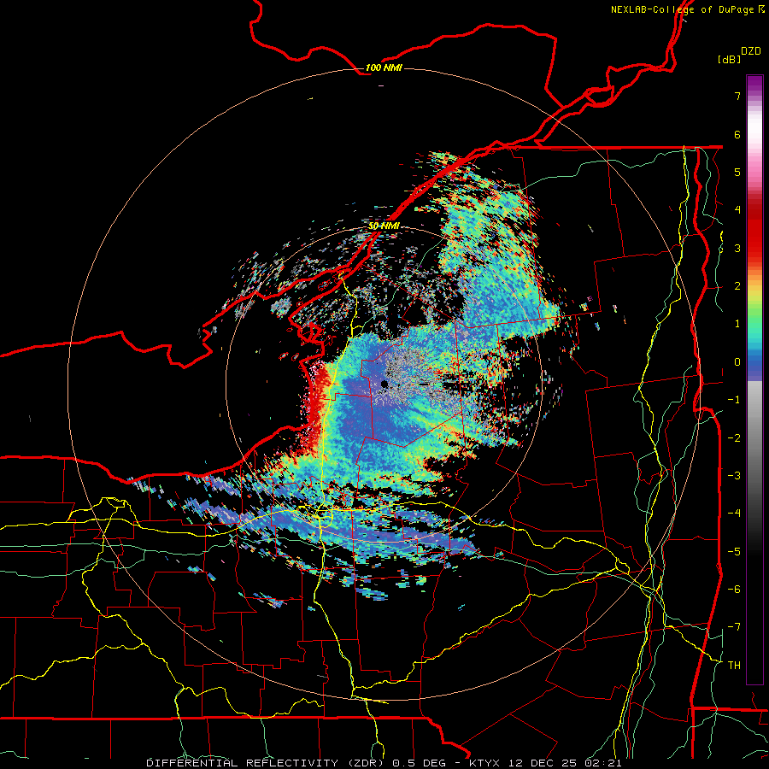769x769 pixels.
Task: Click the 6 dB scale tick label
Action: (x=737, y=134)
